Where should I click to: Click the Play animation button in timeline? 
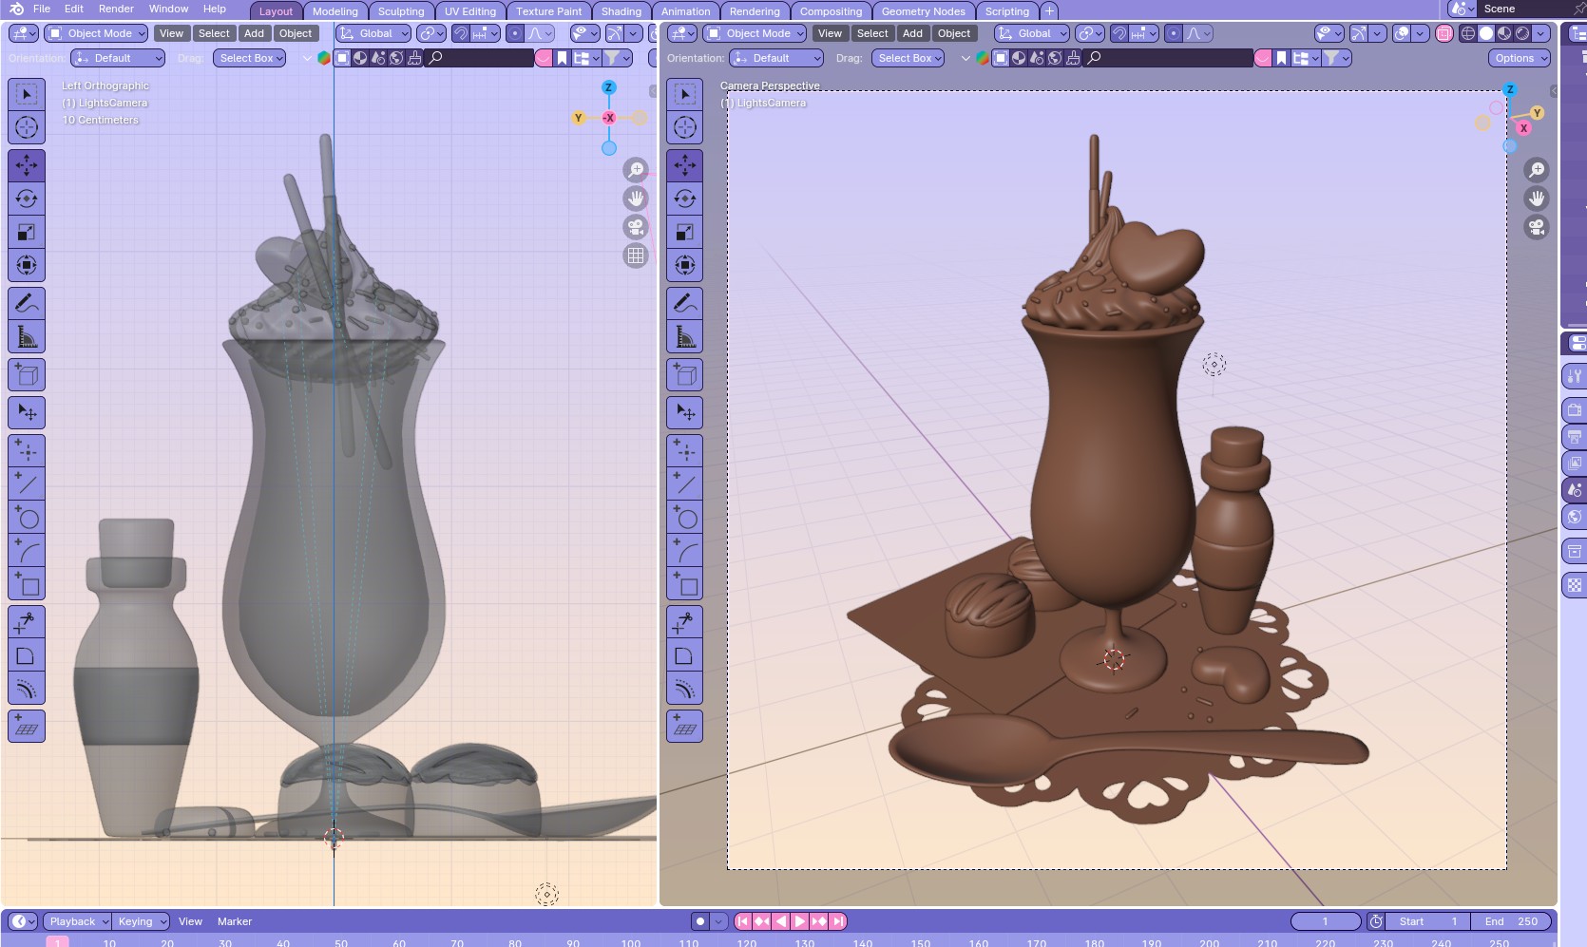click(x=799, y=921)
